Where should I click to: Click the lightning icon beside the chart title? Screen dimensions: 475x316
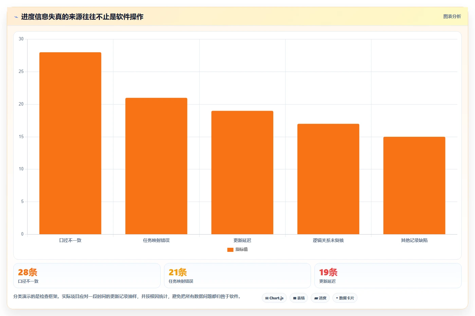coord(16,17)
